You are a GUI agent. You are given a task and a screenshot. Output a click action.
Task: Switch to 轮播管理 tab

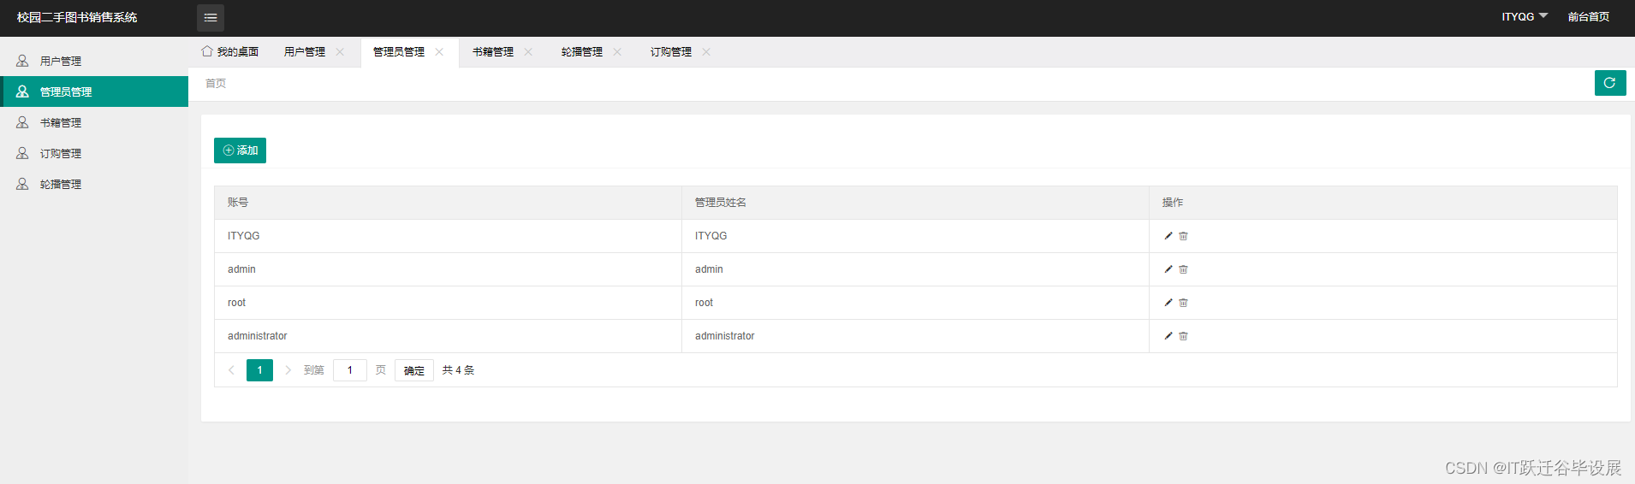[x=582, y=52]
